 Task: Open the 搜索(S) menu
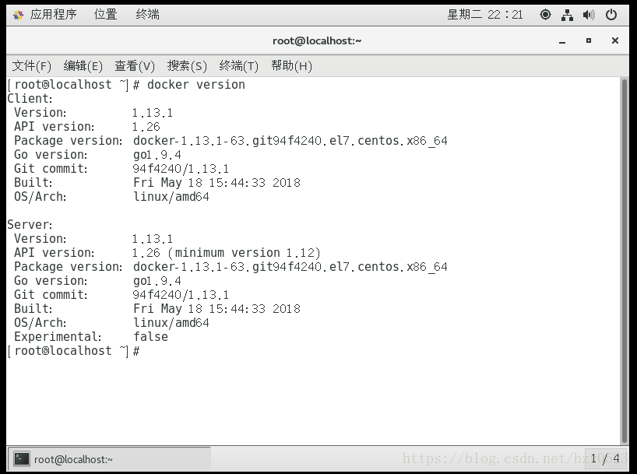(187, 66)
